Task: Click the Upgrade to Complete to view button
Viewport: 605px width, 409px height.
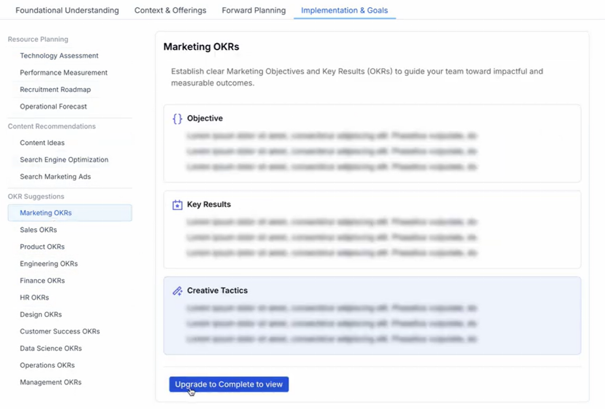Action: 228,384
